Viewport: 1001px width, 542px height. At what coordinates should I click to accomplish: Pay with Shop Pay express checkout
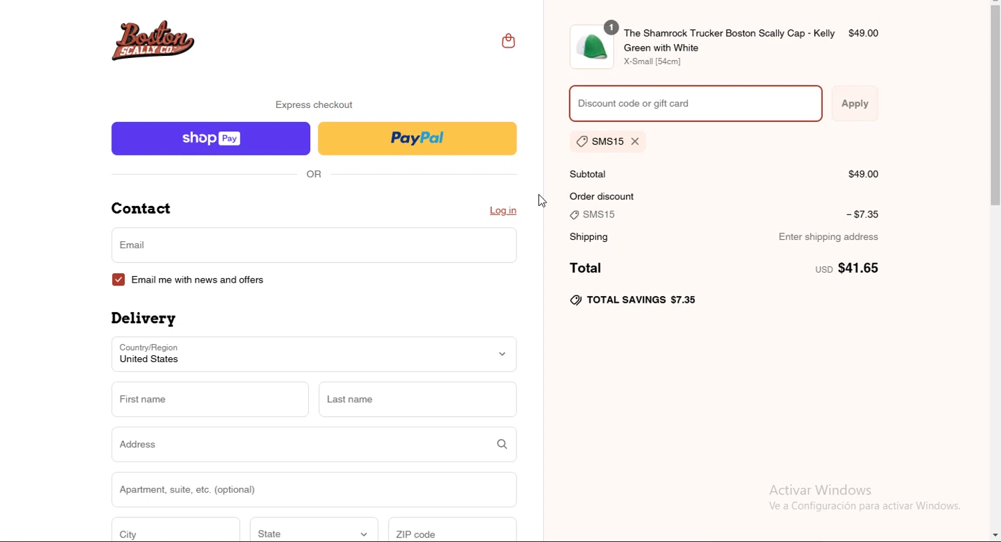211,139
